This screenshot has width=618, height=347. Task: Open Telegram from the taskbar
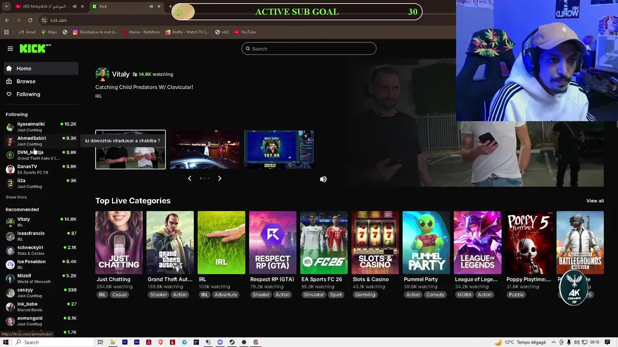pyautogui.click(x=184, y=342)
